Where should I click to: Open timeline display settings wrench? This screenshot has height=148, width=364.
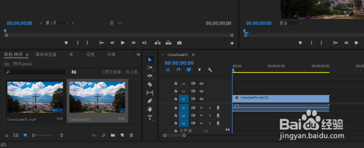click(x=210, y=70)
